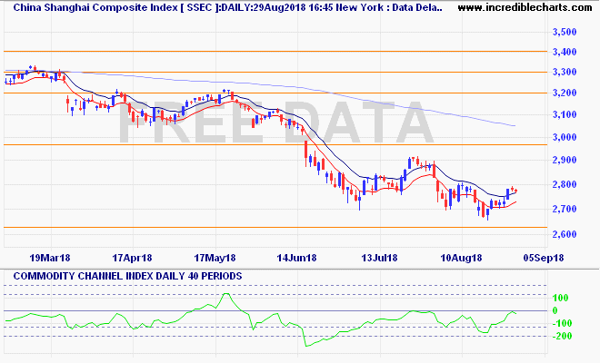The width and height of the screenshot is (600, 363).
Task: Select the 13Jul18 date label
Action: (379, 257)
